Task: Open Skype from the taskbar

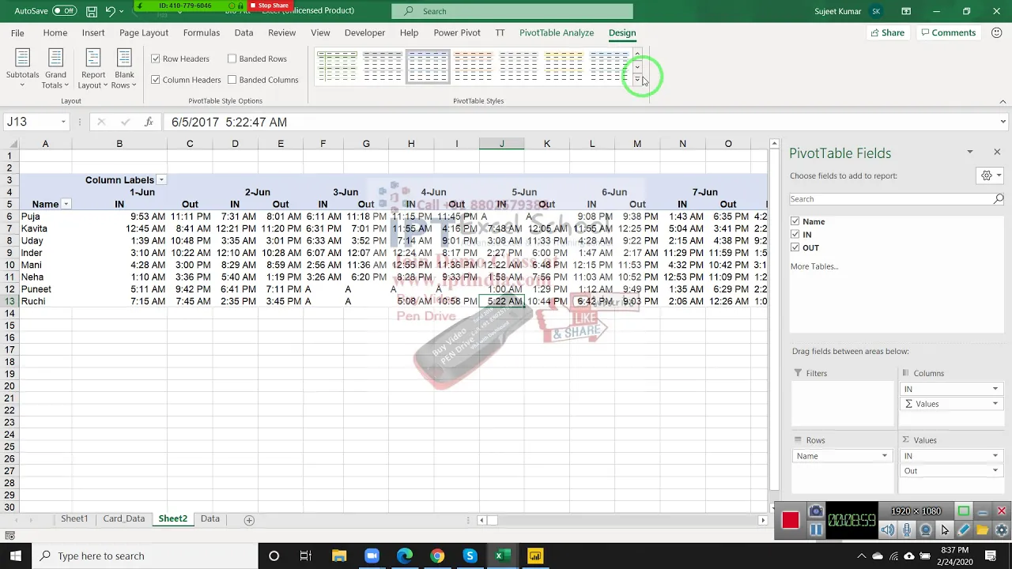Action: (x=470, y=556)
